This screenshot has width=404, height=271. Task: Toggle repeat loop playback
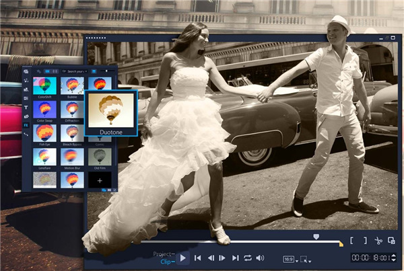[248, 258]
